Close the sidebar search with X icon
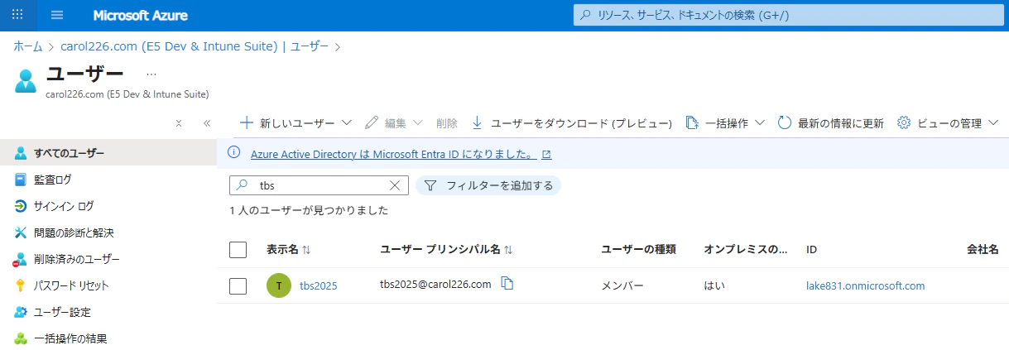This screenshot has height=350, width=1009. (179, 123)
